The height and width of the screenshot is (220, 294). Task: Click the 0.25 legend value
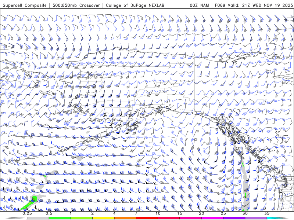(27, 213)
